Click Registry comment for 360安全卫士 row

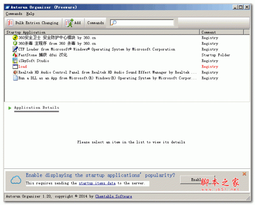pyautogui.click(x=210, y=38)
